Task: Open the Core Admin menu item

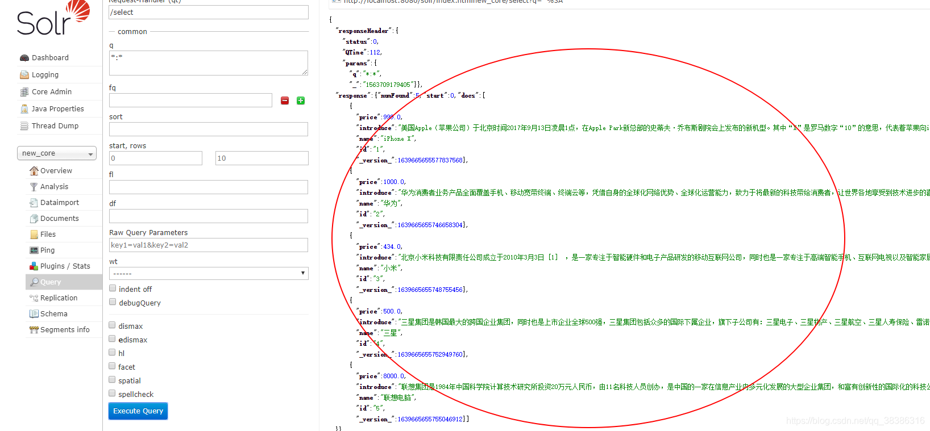Action: click(x=52, y=92)
